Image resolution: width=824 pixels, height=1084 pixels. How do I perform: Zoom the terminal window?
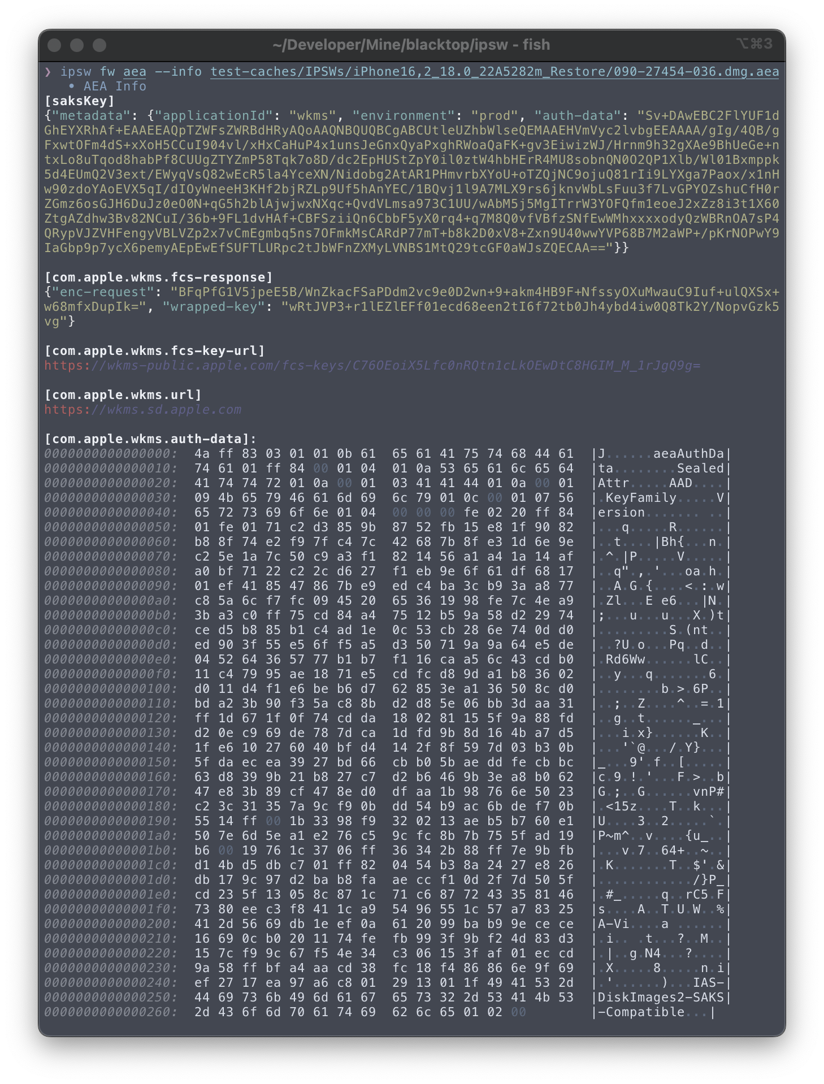pyautogui.click(x=99, y=45)
